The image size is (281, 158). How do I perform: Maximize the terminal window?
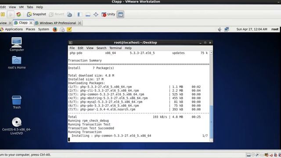(205, 43)
